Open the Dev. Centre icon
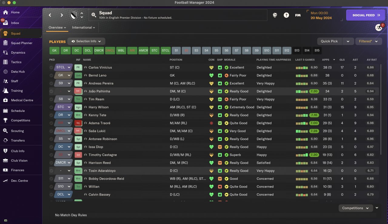The width and height of the screenshot is (388, 224). click(5, 181)
